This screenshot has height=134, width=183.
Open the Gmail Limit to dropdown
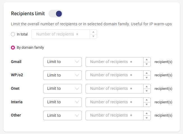tap(62, 62)
